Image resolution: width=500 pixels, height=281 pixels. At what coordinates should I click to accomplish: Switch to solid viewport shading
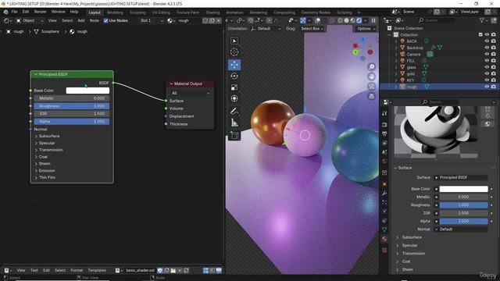(346, 20)
